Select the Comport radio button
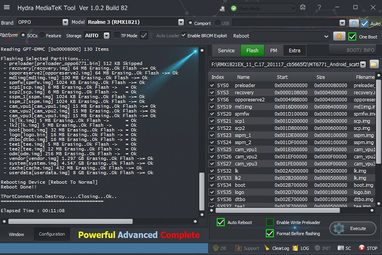 point(191,23)
